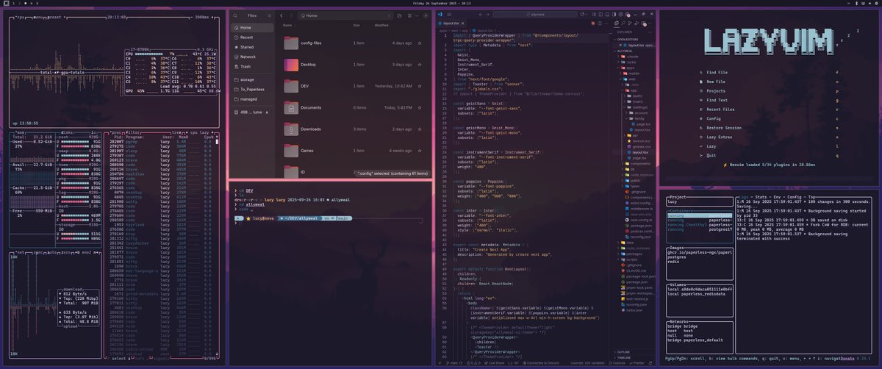
Task: Open VS Code Search view icon
Action: click(623, 24)
